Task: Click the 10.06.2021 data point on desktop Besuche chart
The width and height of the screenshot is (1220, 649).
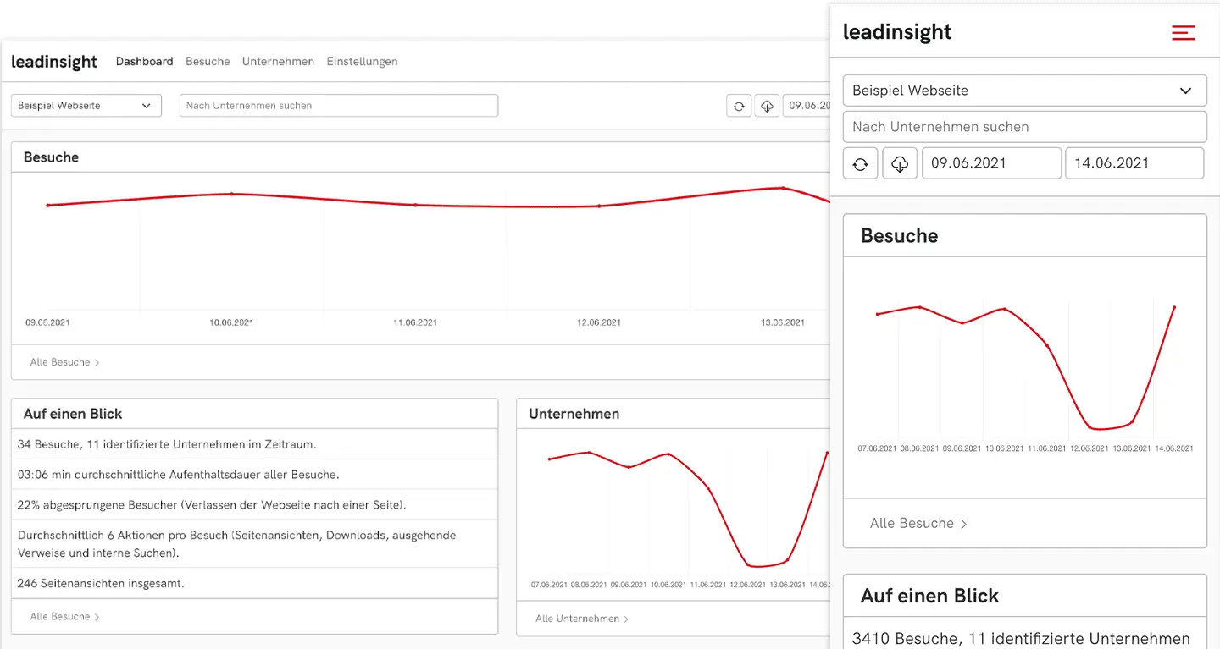Action: click(231, 194)
